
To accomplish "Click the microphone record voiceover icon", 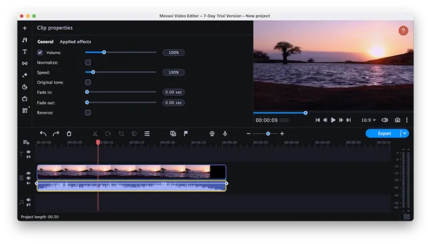I will (225, 133).
